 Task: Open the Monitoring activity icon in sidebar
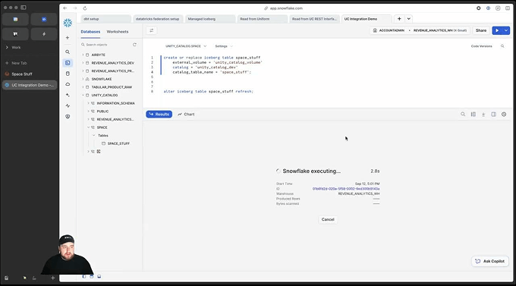[x=68, y=105]
